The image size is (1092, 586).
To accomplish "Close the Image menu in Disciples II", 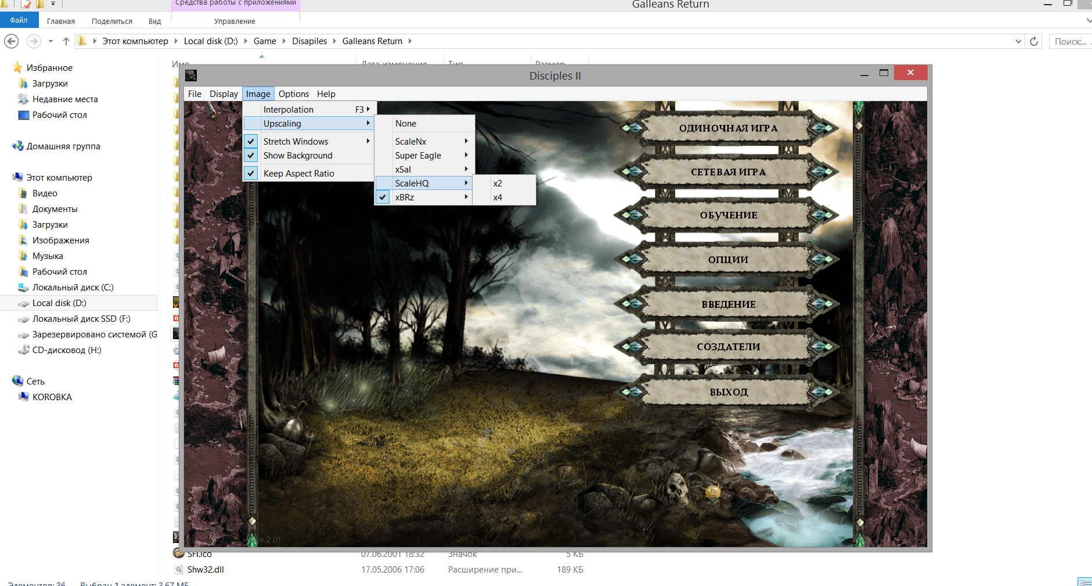I will pyautogui.click(x=258, y=94).
